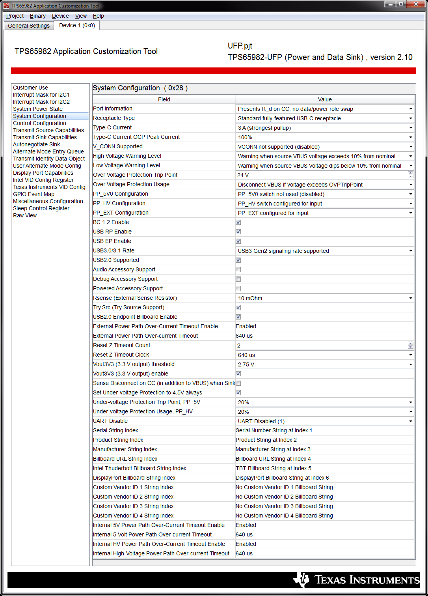
Task: Select Display Port Capabilities
Action: 43,173
